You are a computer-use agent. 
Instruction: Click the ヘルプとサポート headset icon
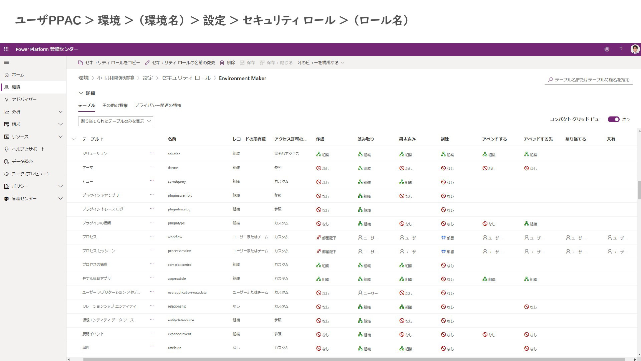(7, 149)
